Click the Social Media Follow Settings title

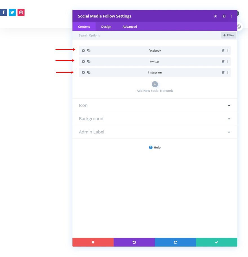105,16
